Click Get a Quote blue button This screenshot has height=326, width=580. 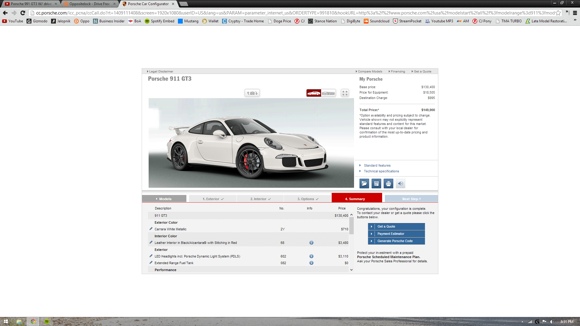pos(396,226)
